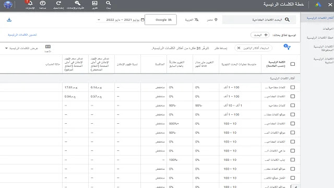Click the تحسين الكلمات الرئيسية link
Screen dimensions: 334x188
coord(22,34)
